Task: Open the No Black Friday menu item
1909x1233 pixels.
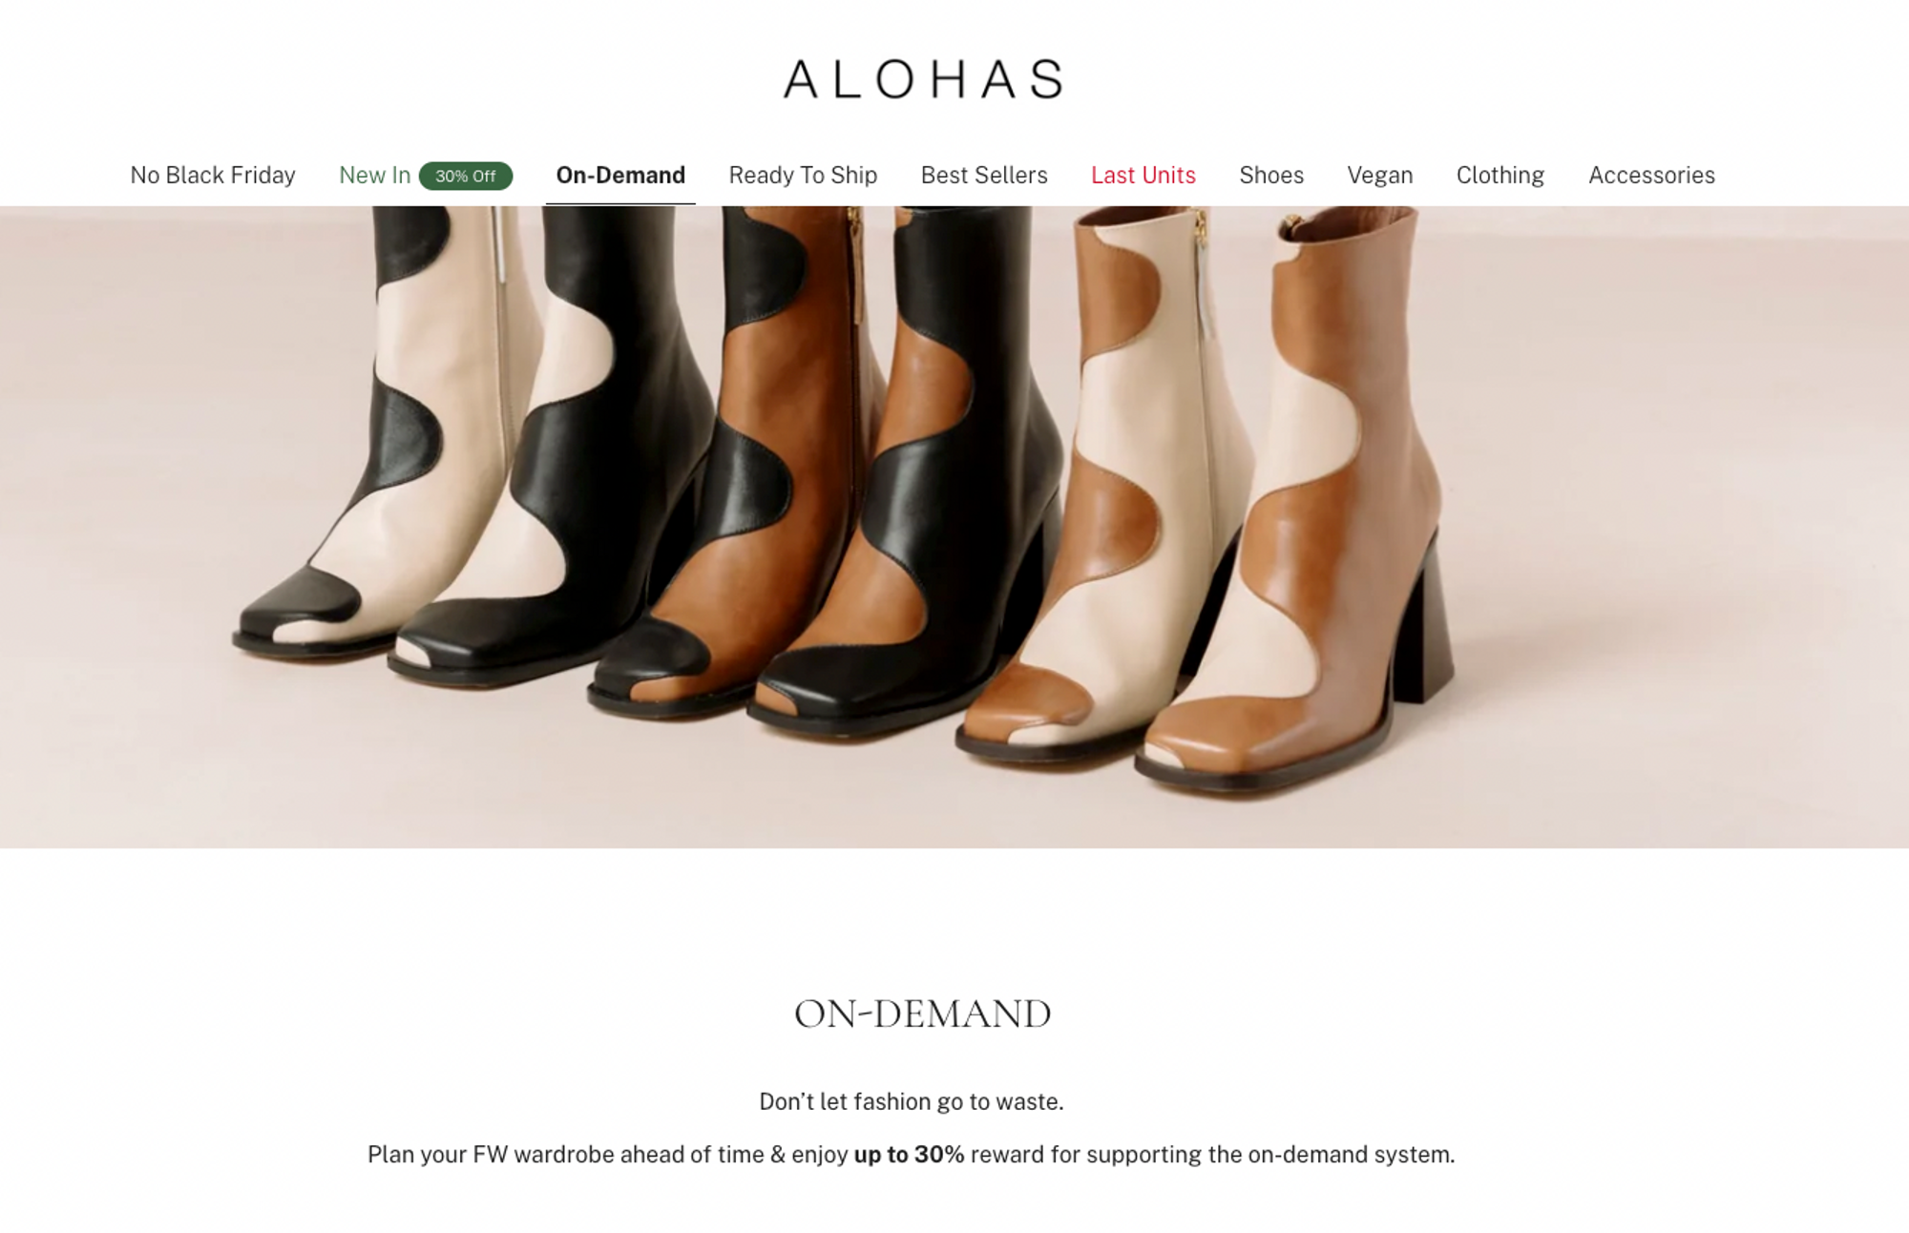Action: click(213, 176)
